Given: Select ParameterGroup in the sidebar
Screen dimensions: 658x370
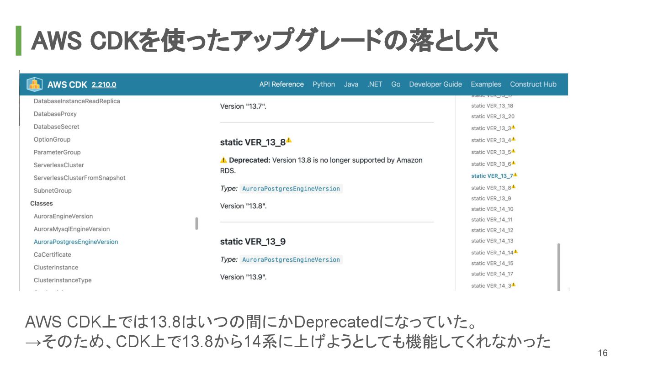Looking at the screenshot, I should point(57,152).
